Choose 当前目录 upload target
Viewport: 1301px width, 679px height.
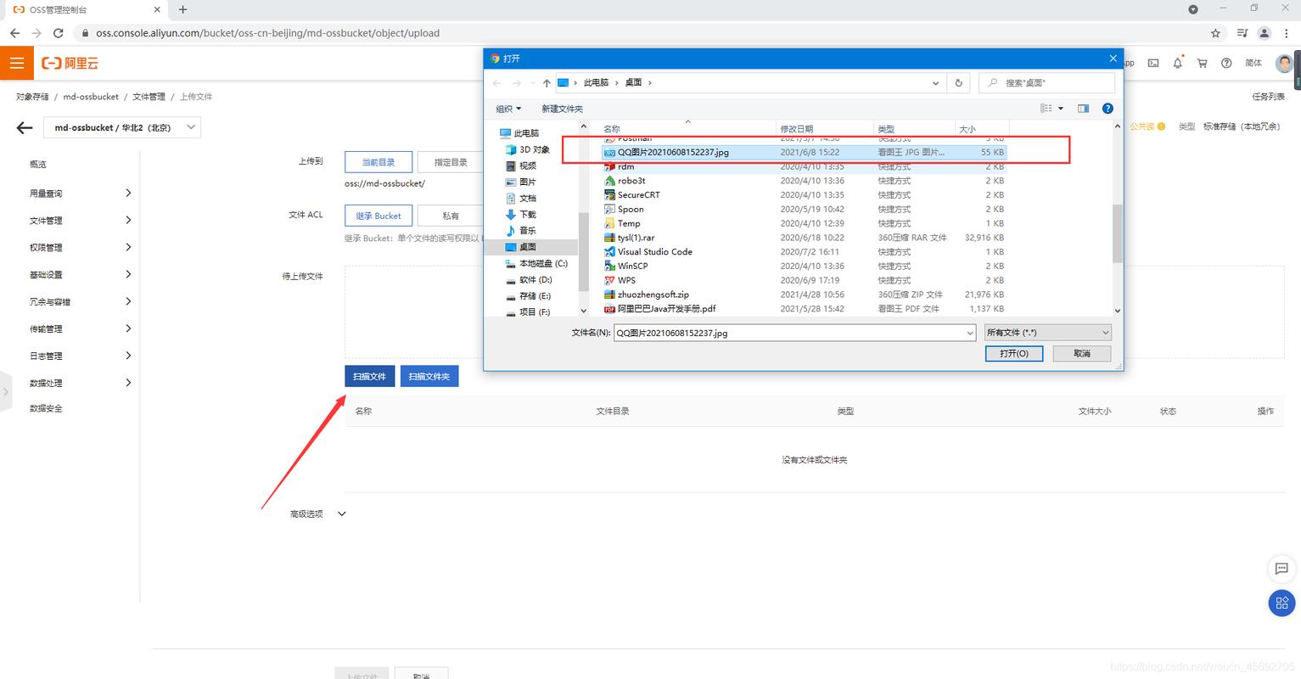379,162
